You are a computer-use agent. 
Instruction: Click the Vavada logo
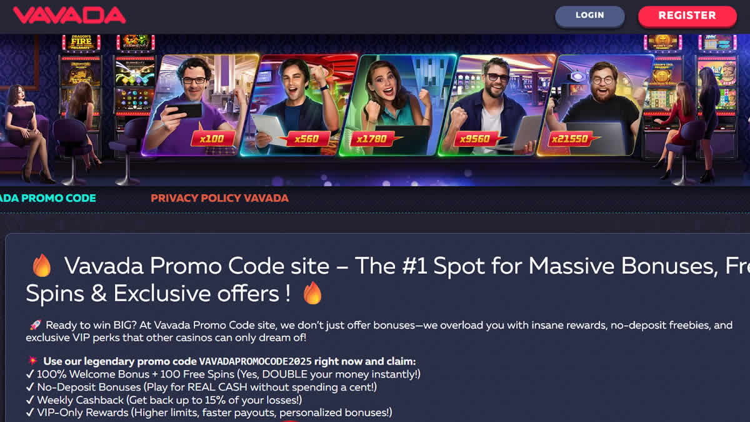69,16
